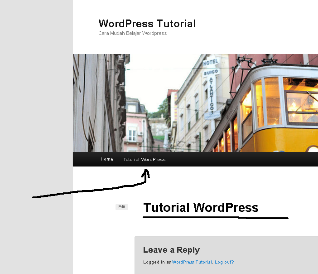The image size is (318, 274).
Task: Click the tram header image
Action: [x=195, y=103]
